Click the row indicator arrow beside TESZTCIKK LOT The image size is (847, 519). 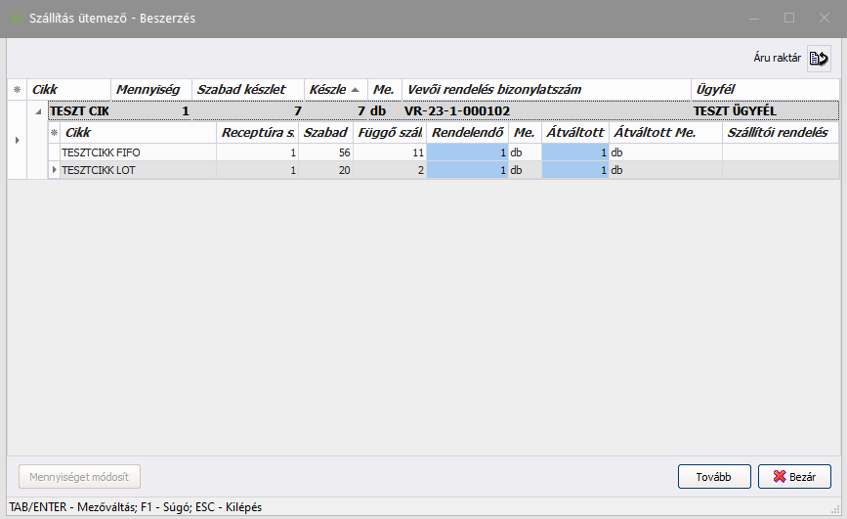click(x=54, y=170)
